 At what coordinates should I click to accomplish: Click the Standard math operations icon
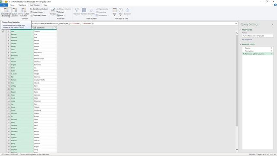84,10
